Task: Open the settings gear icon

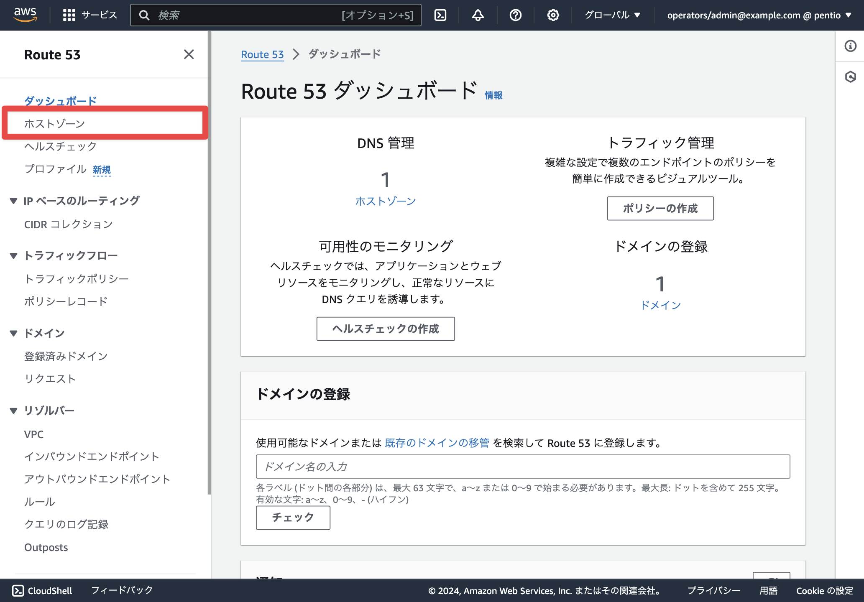Action: point(553,15)
